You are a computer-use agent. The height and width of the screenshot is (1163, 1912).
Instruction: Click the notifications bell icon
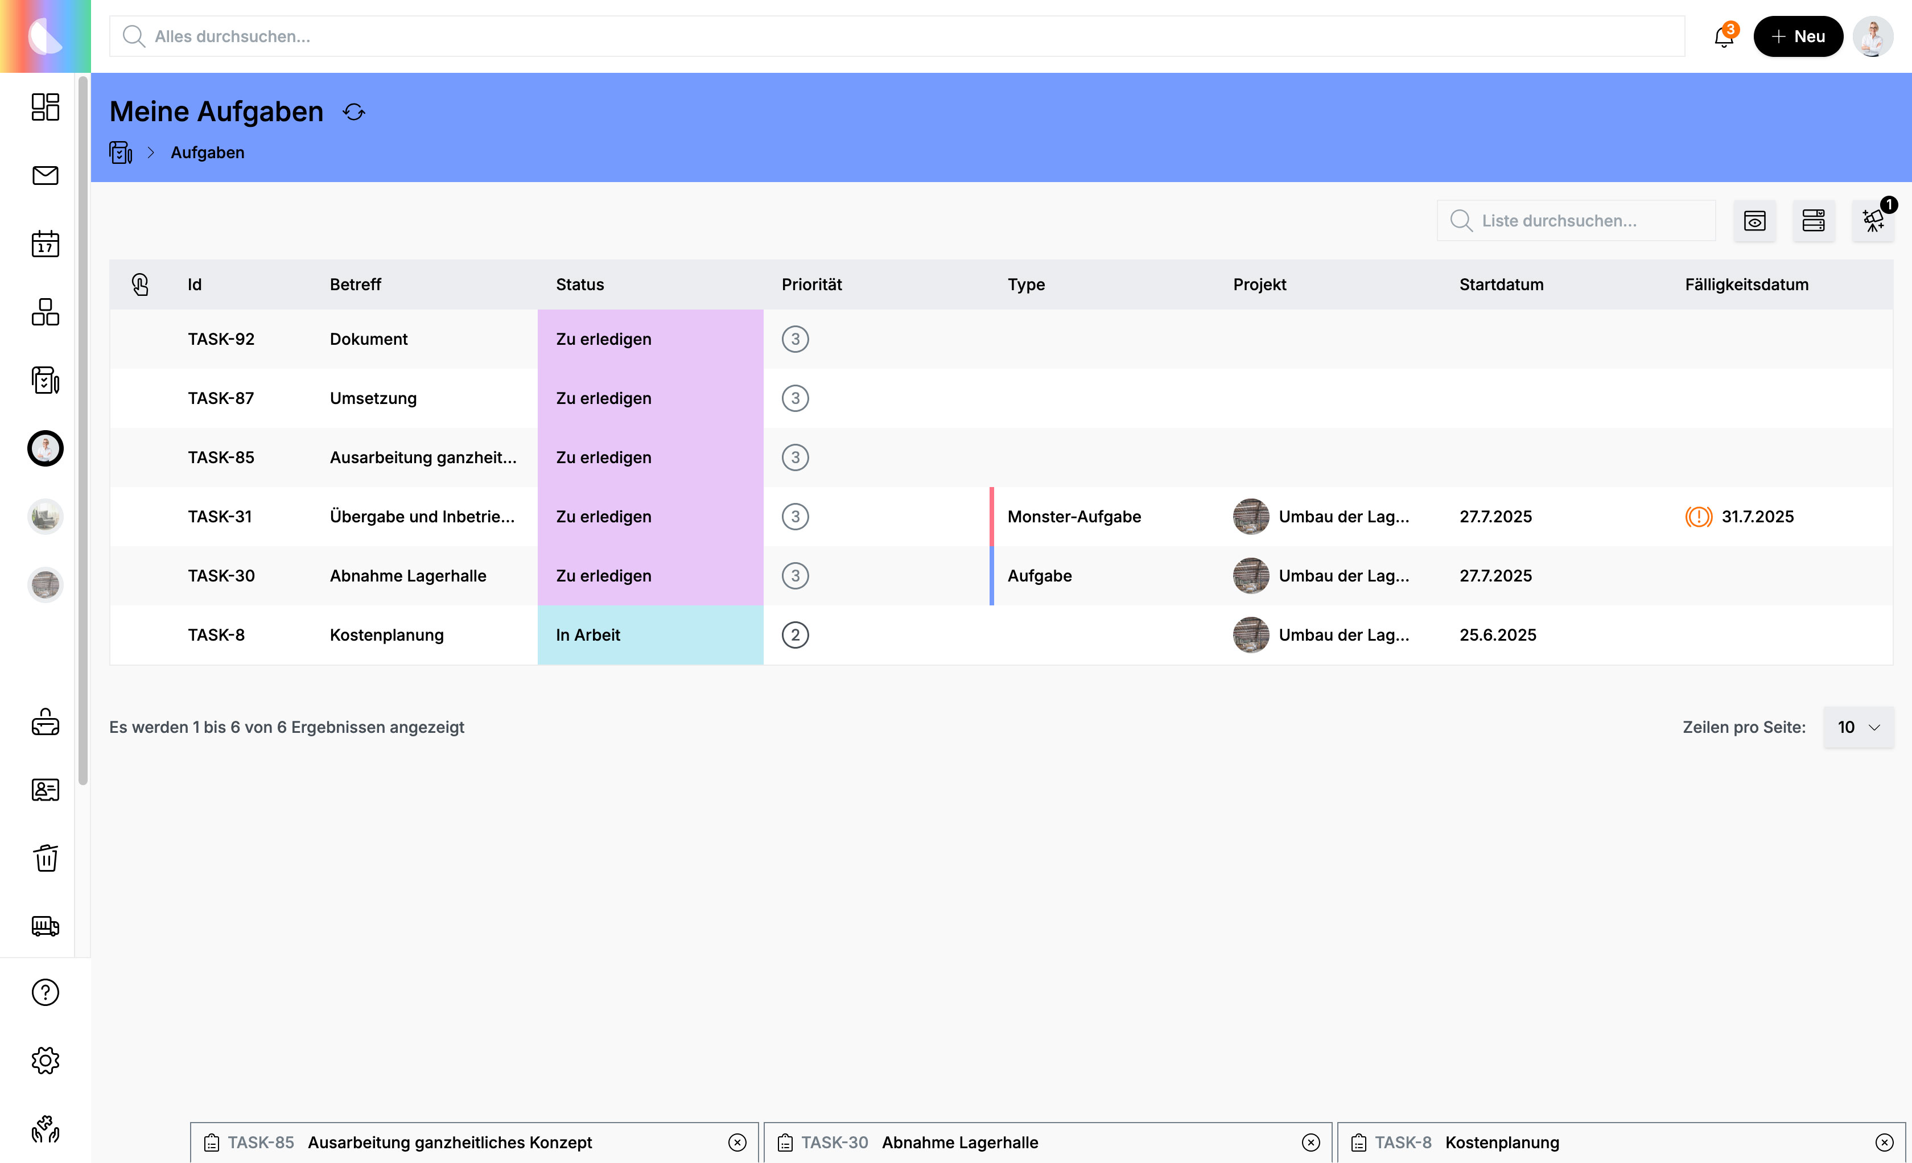1724,36
